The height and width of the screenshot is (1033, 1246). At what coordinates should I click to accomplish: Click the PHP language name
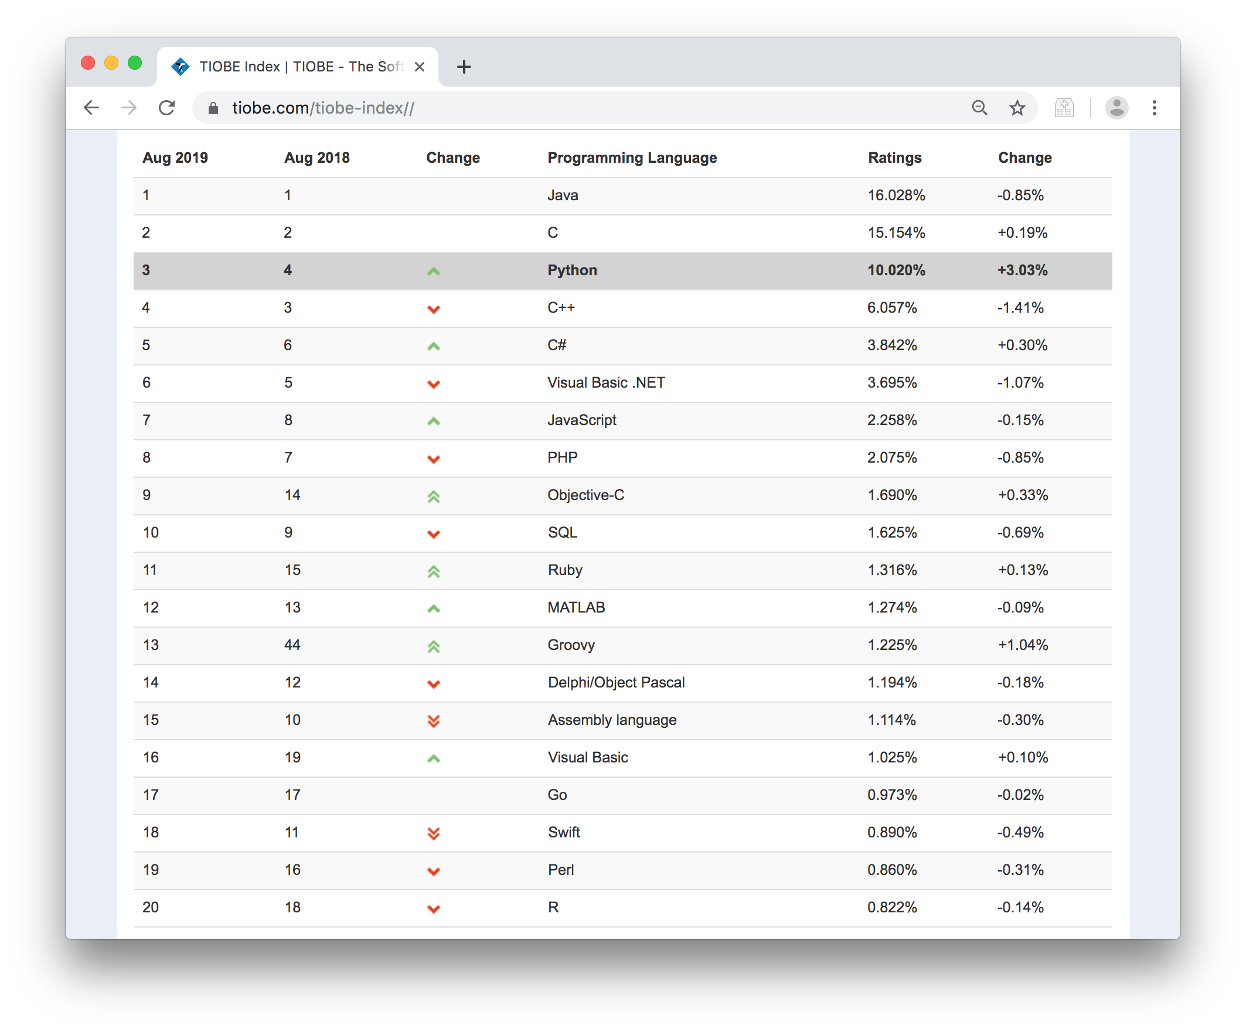point(563,457)
